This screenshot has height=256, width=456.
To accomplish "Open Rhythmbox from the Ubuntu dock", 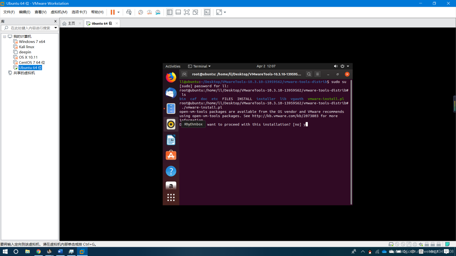I will tap(171, 124).
